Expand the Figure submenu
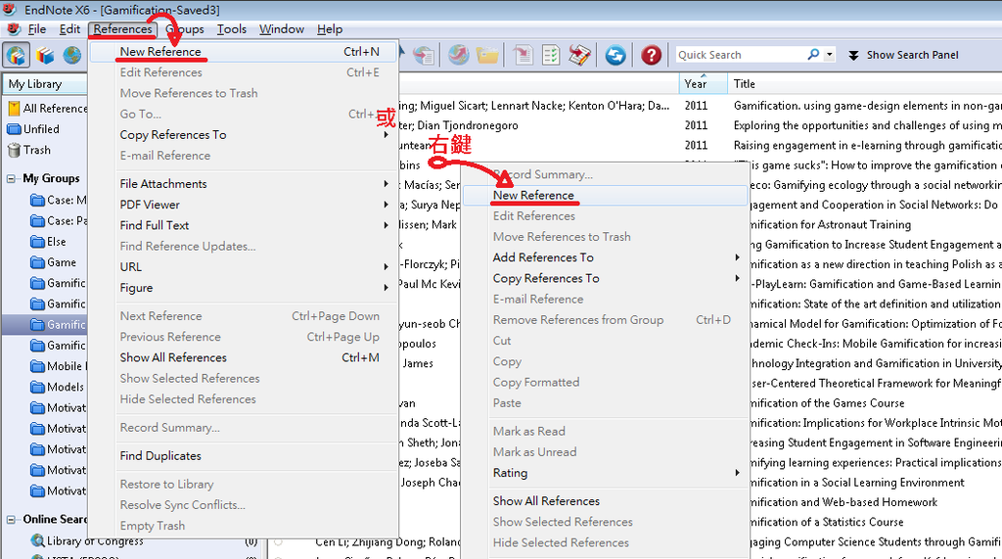Screen dimensions: 1002x559 (386, 288)
